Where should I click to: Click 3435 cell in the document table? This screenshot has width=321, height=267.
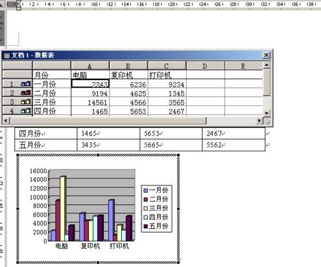[x=108, y=145]
